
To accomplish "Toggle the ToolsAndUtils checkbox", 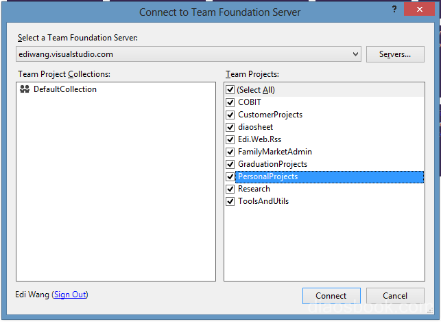I will point(230,201).
